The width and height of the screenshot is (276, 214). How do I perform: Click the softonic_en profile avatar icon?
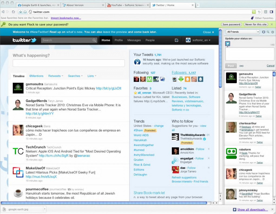point(188,40)
